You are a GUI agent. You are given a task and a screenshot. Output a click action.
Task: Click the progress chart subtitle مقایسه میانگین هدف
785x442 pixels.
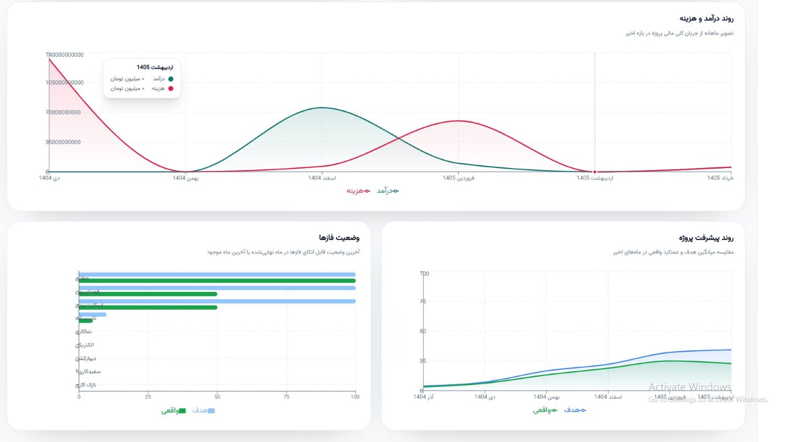[673, 252]
